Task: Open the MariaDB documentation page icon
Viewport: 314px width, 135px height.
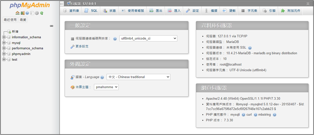Action: pyautogui.click(x=32, y=13)
